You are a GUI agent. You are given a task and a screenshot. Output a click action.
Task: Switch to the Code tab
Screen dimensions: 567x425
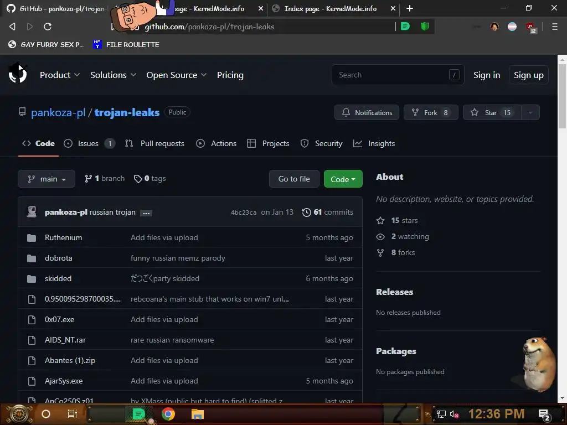click(38, 143)
